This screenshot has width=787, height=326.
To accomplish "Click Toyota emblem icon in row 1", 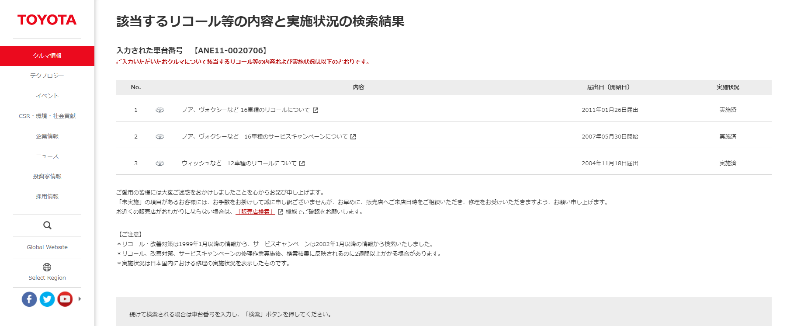I will [160, 110].
